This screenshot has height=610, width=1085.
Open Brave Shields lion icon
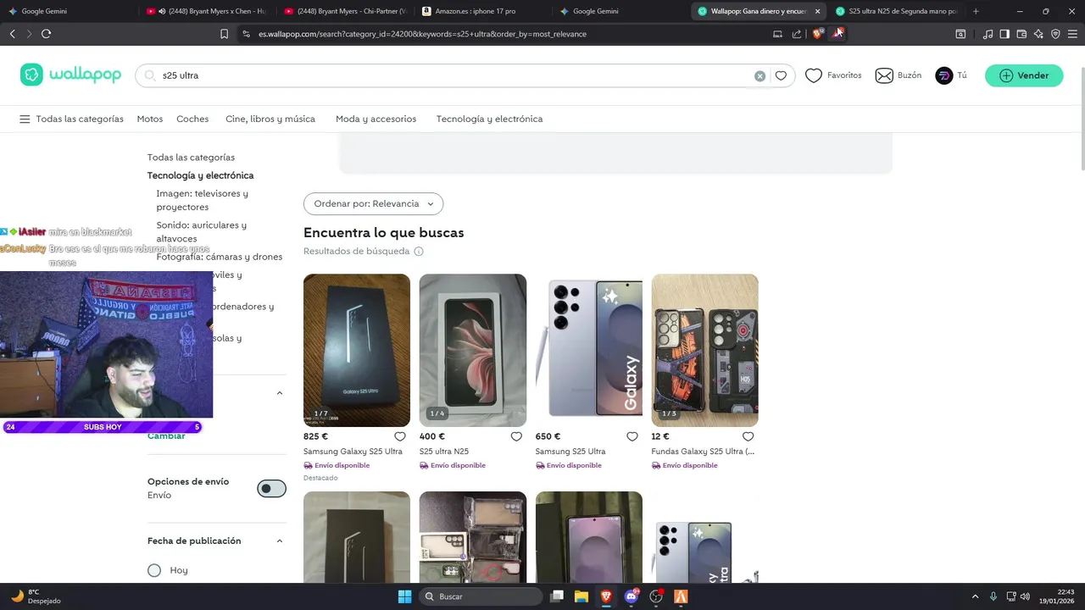pos(818,34)
